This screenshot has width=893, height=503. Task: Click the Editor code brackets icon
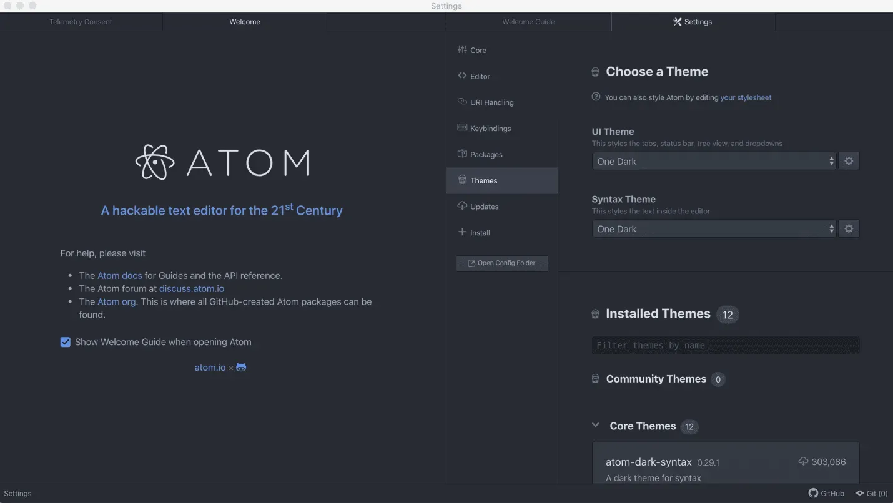coord(462,76)
